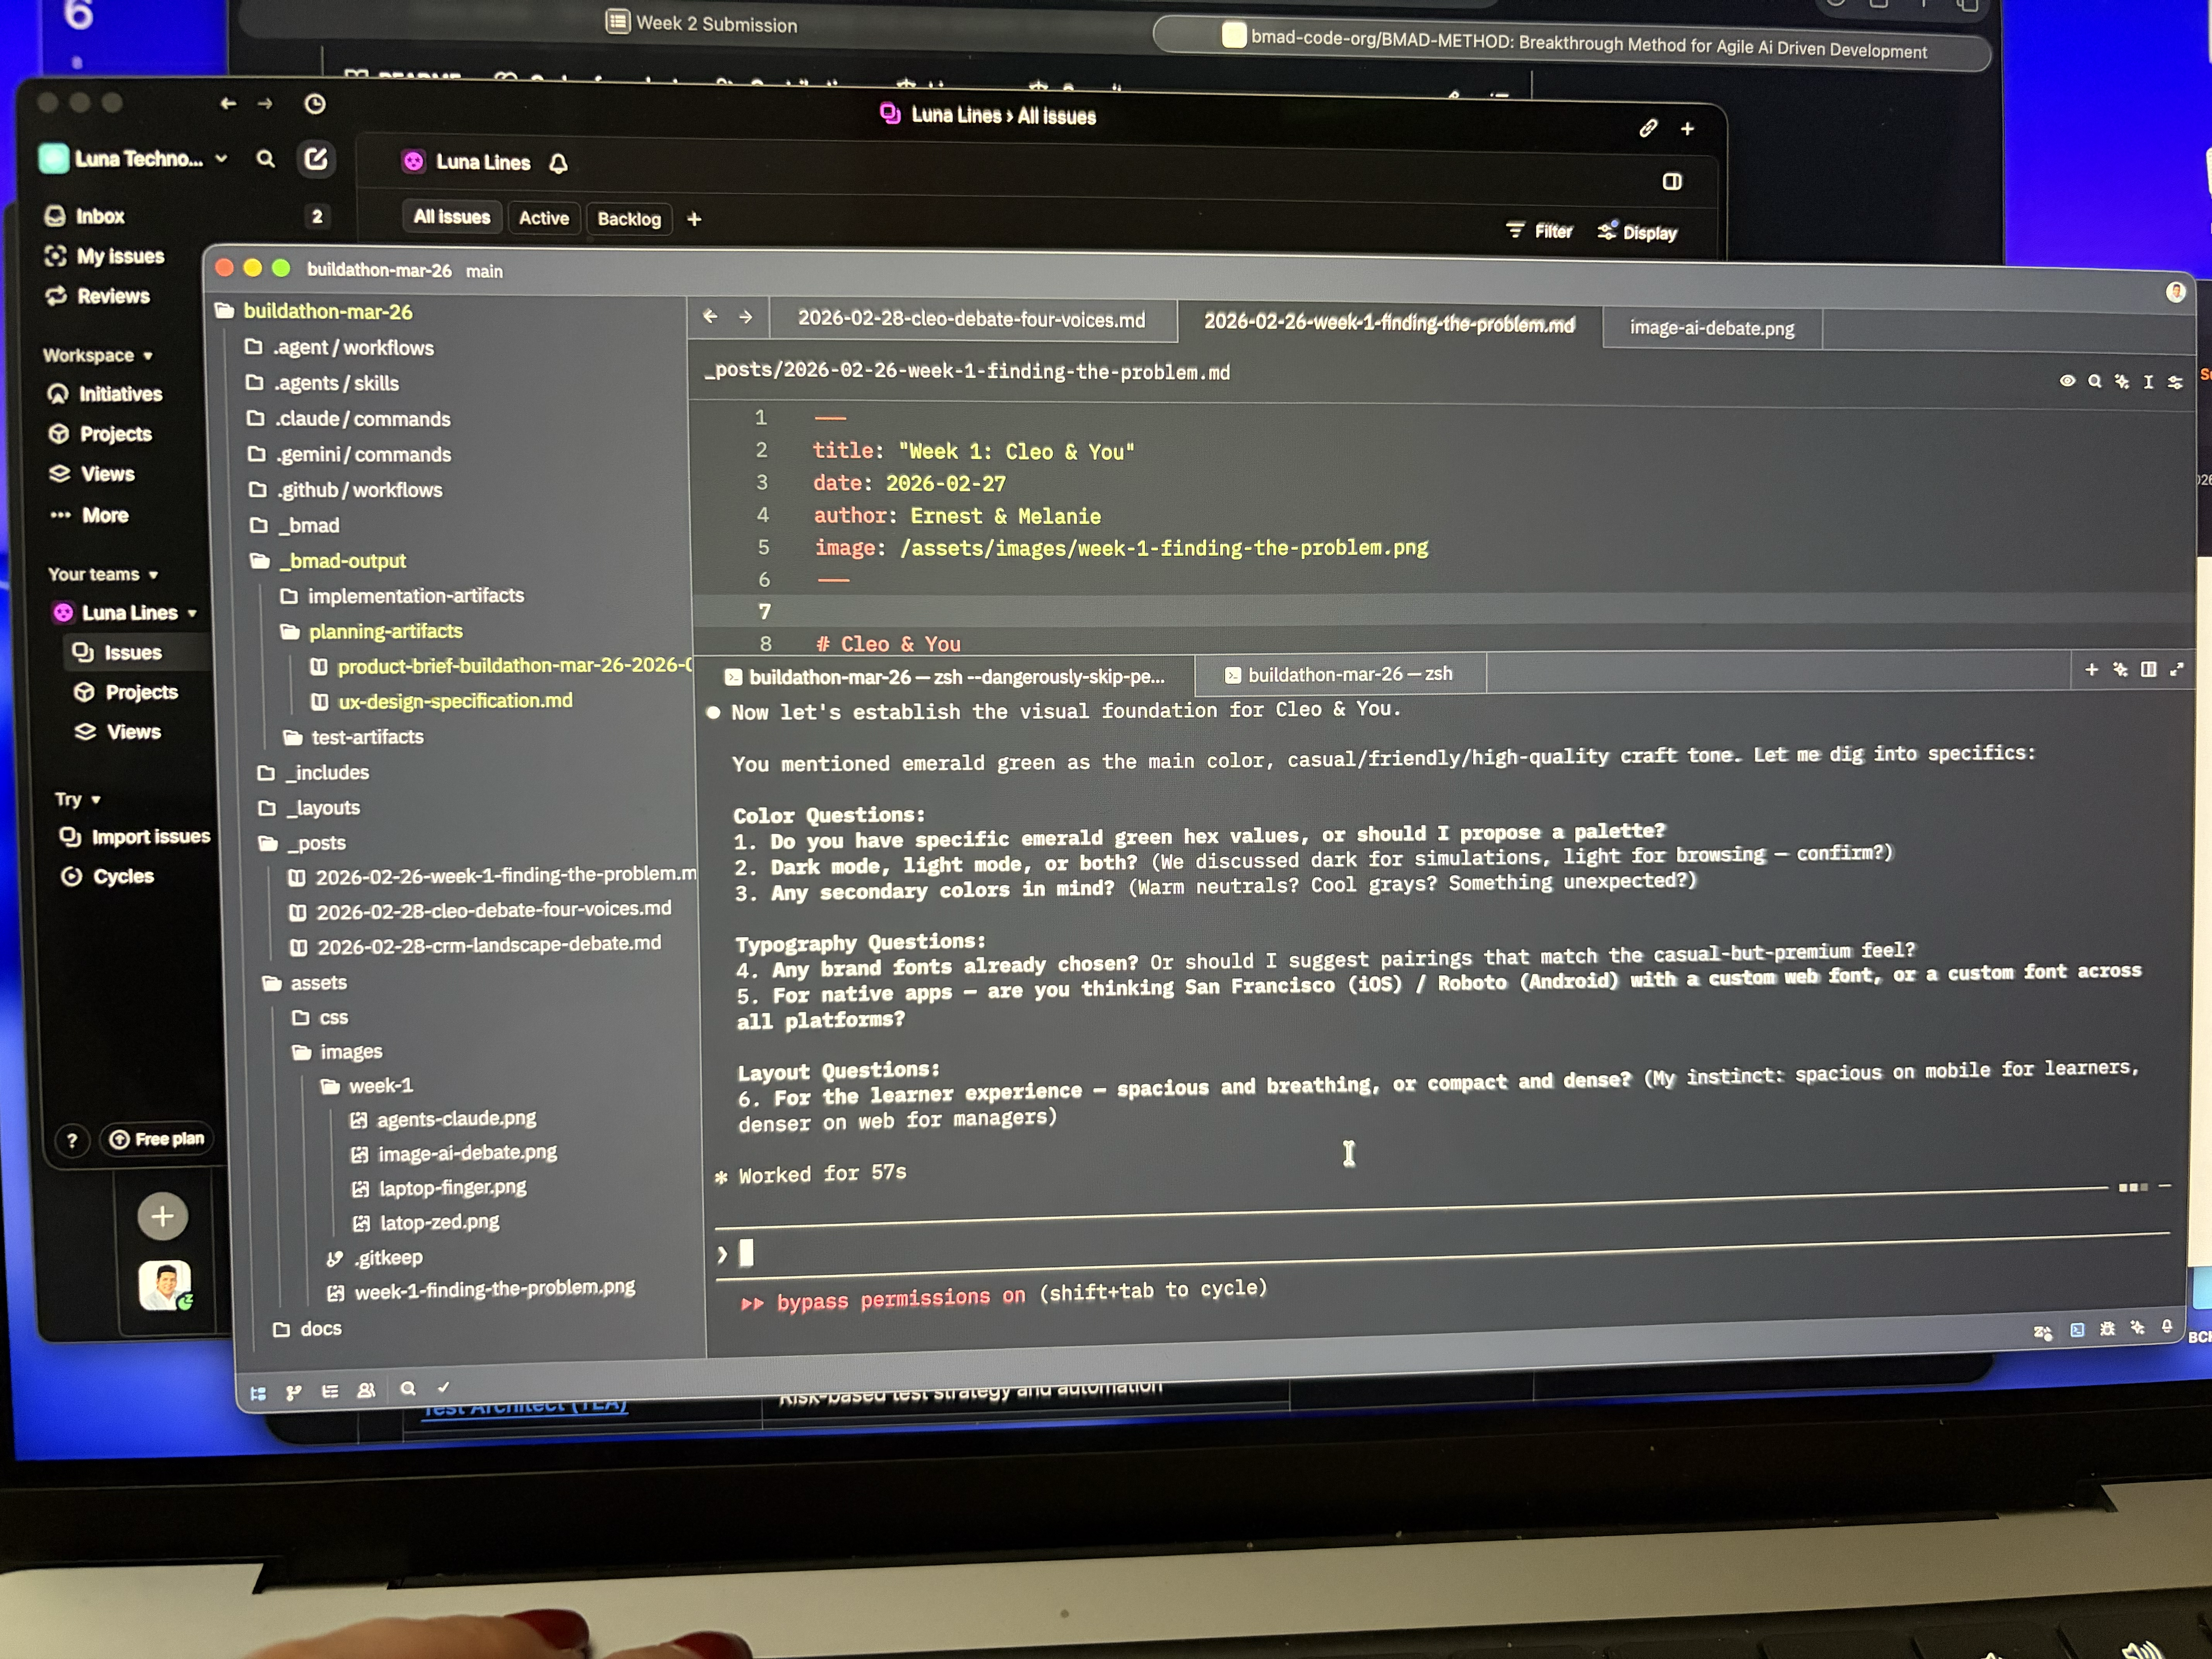
Task: Click the split terminal pane icon
Action: coord(2148,670)
